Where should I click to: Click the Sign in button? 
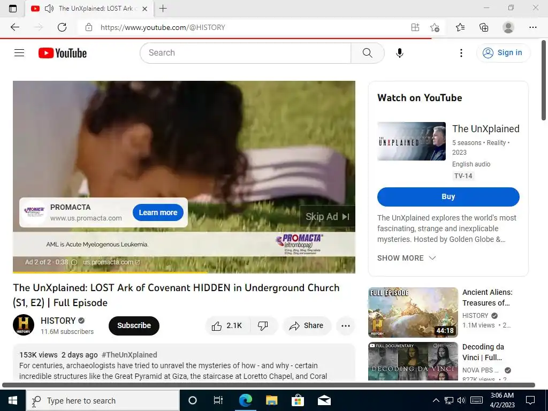pos(503,53)
